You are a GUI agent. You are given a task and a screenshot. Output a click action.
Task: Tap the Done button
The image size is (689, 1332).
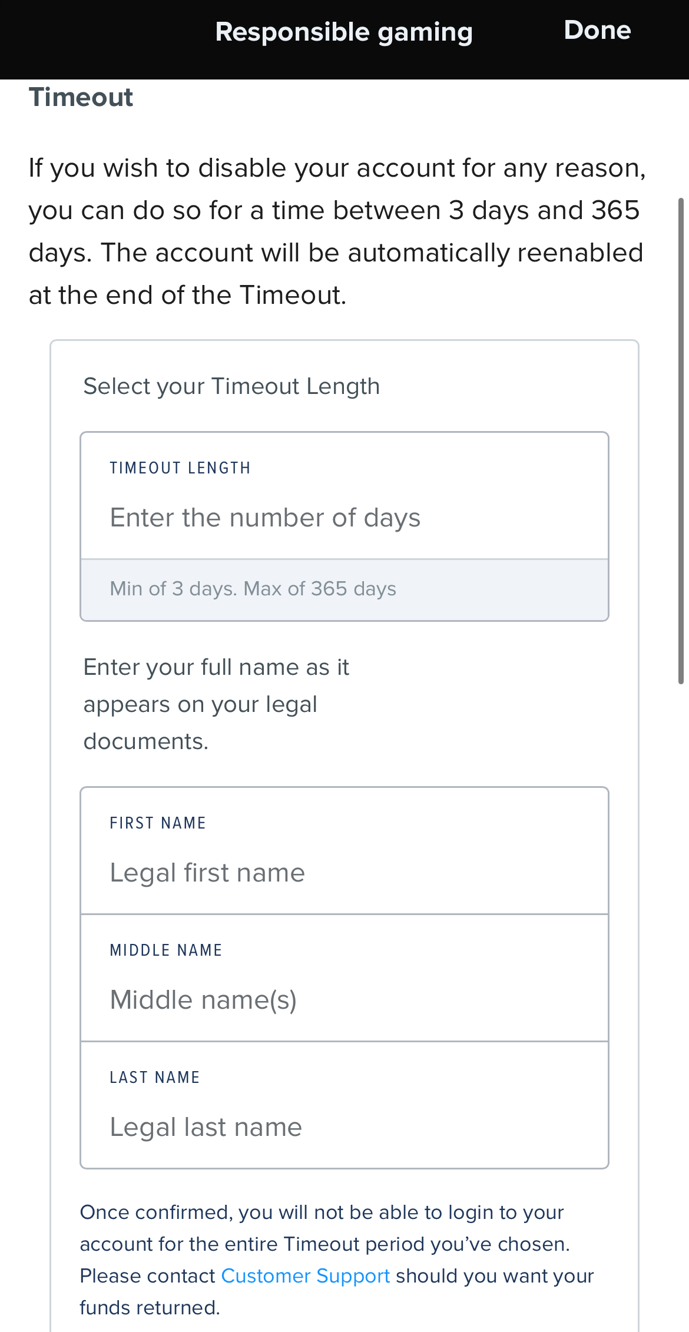[597, 31]
